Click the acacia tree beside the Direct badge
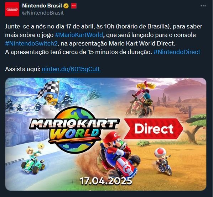Image resolution: width=213 pixels, height=197 pixels. (196, 129)
